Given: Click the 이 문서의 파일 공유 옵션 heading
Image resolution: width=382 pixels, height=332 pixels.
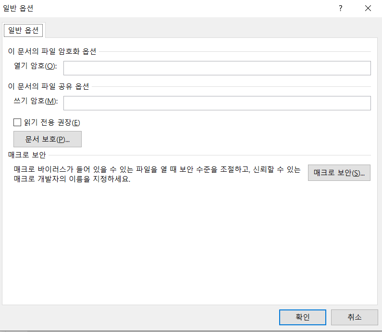Looking at the screenshot, I should click(49, 86).
